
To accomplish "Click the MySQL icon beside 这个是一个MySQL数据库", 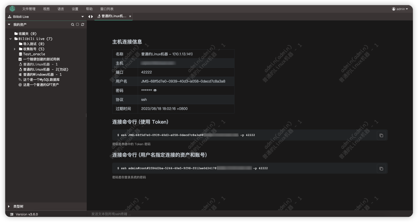I will [20, 79].
